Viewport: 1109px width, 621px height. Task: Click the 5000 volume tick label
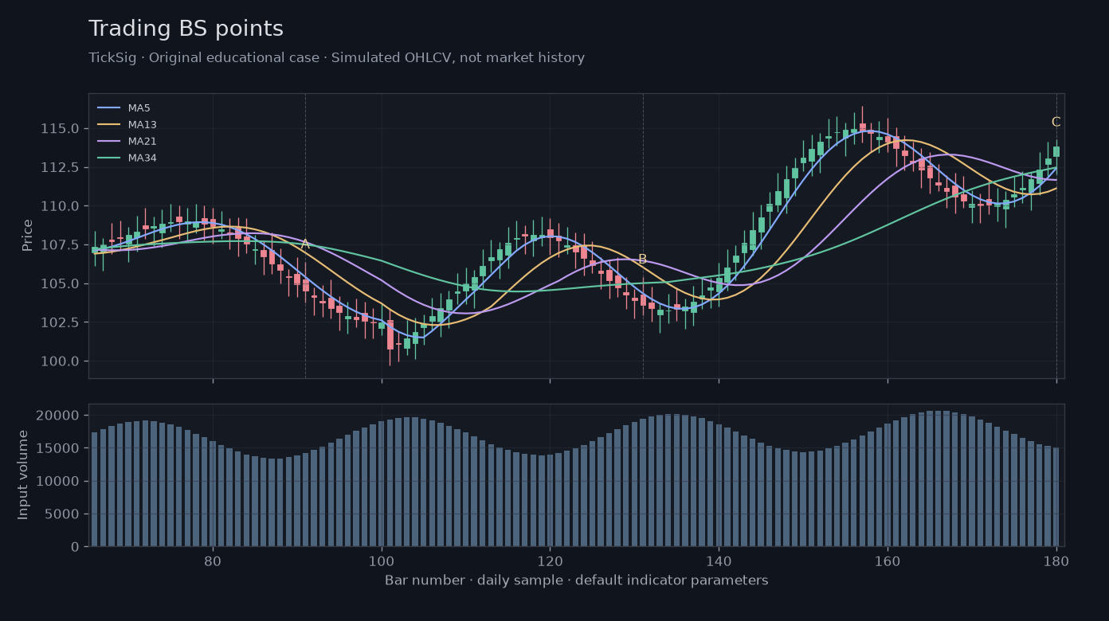coord(64,514)
